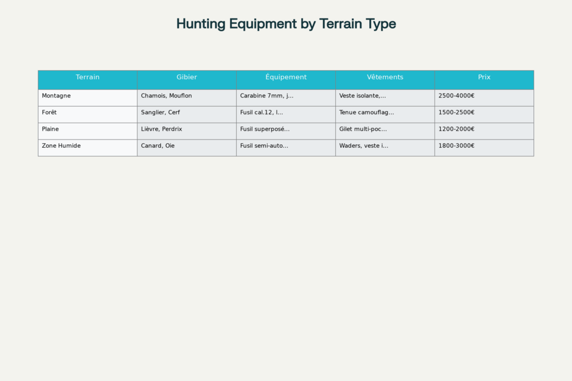Click the Canard, Oie cell

187,148
